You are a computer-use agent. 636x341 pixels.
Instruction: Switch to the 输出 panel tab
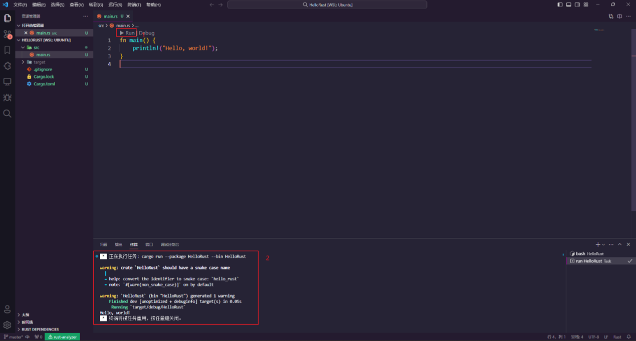pos(119,245)
